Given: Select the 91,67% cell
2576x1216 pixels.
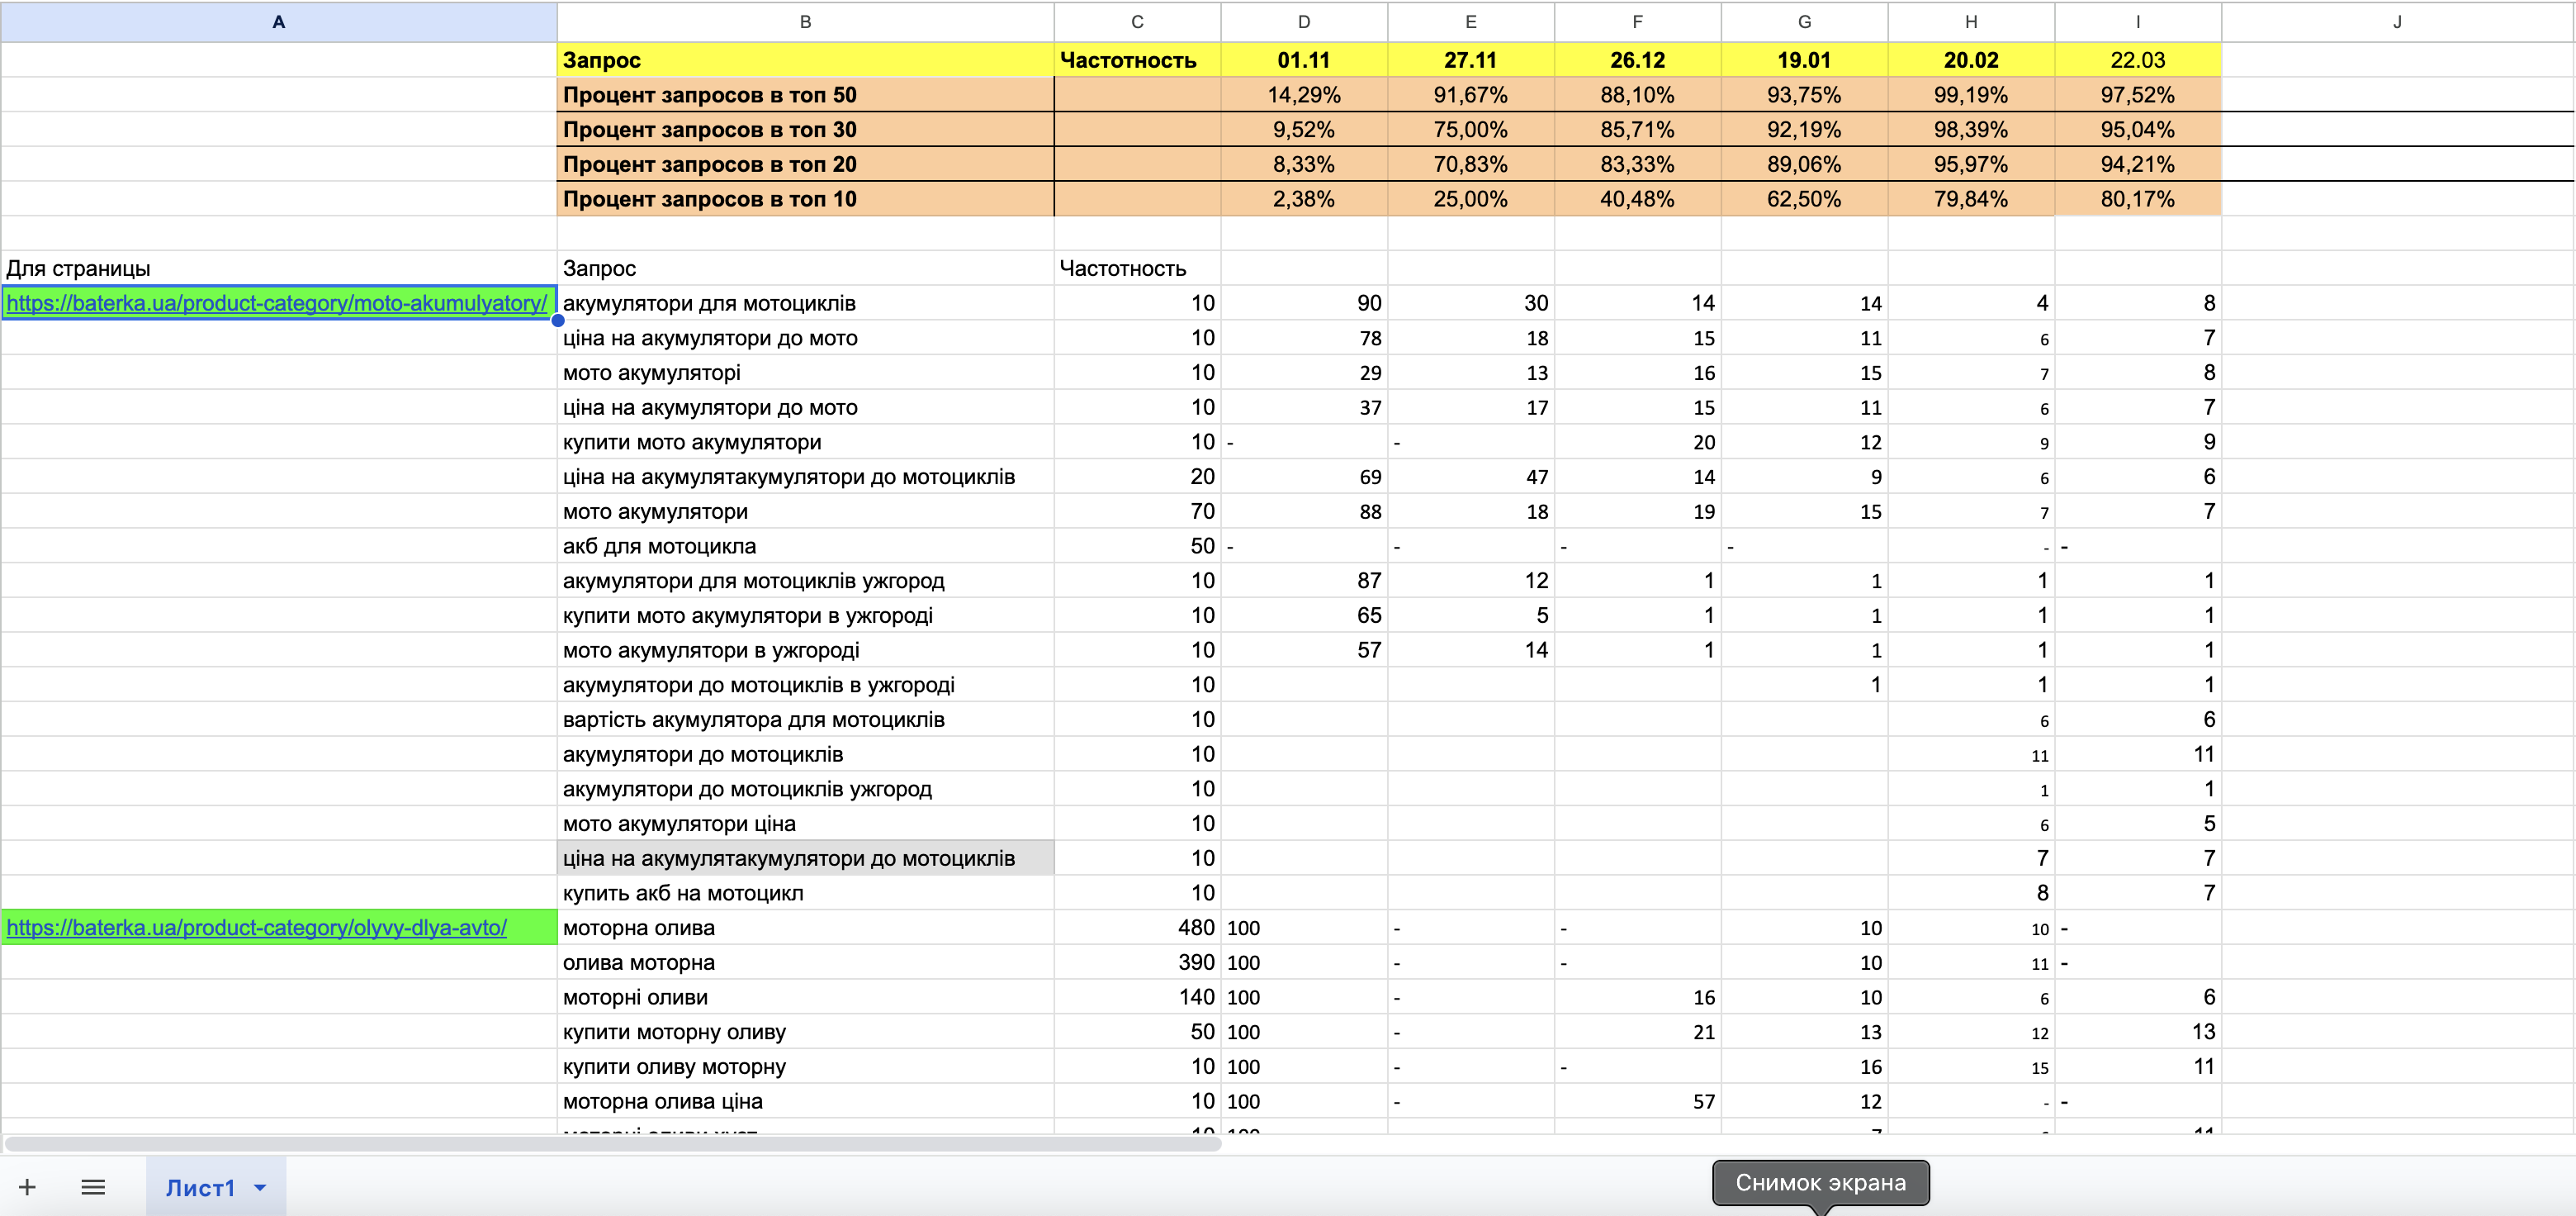Looking at the screenshot, I should click(x=1471, y=95).
